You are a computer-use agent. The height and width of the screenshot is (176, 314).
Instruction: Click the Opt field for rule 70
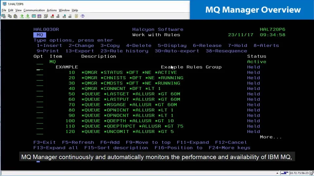pyautogui.click(x=40, y=105)
